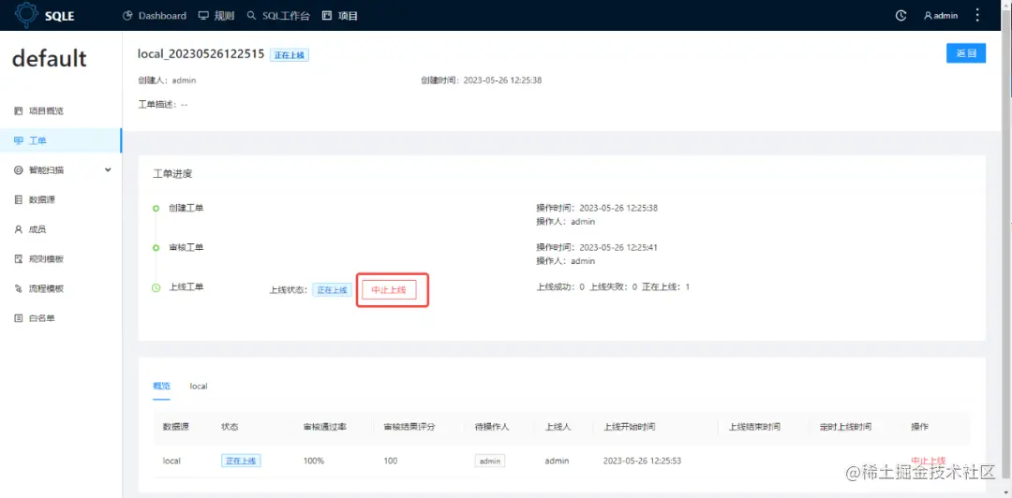Click the SQL工作台 search icon
This screenshot has width=1012, height=498.
(x=252, y=16)
